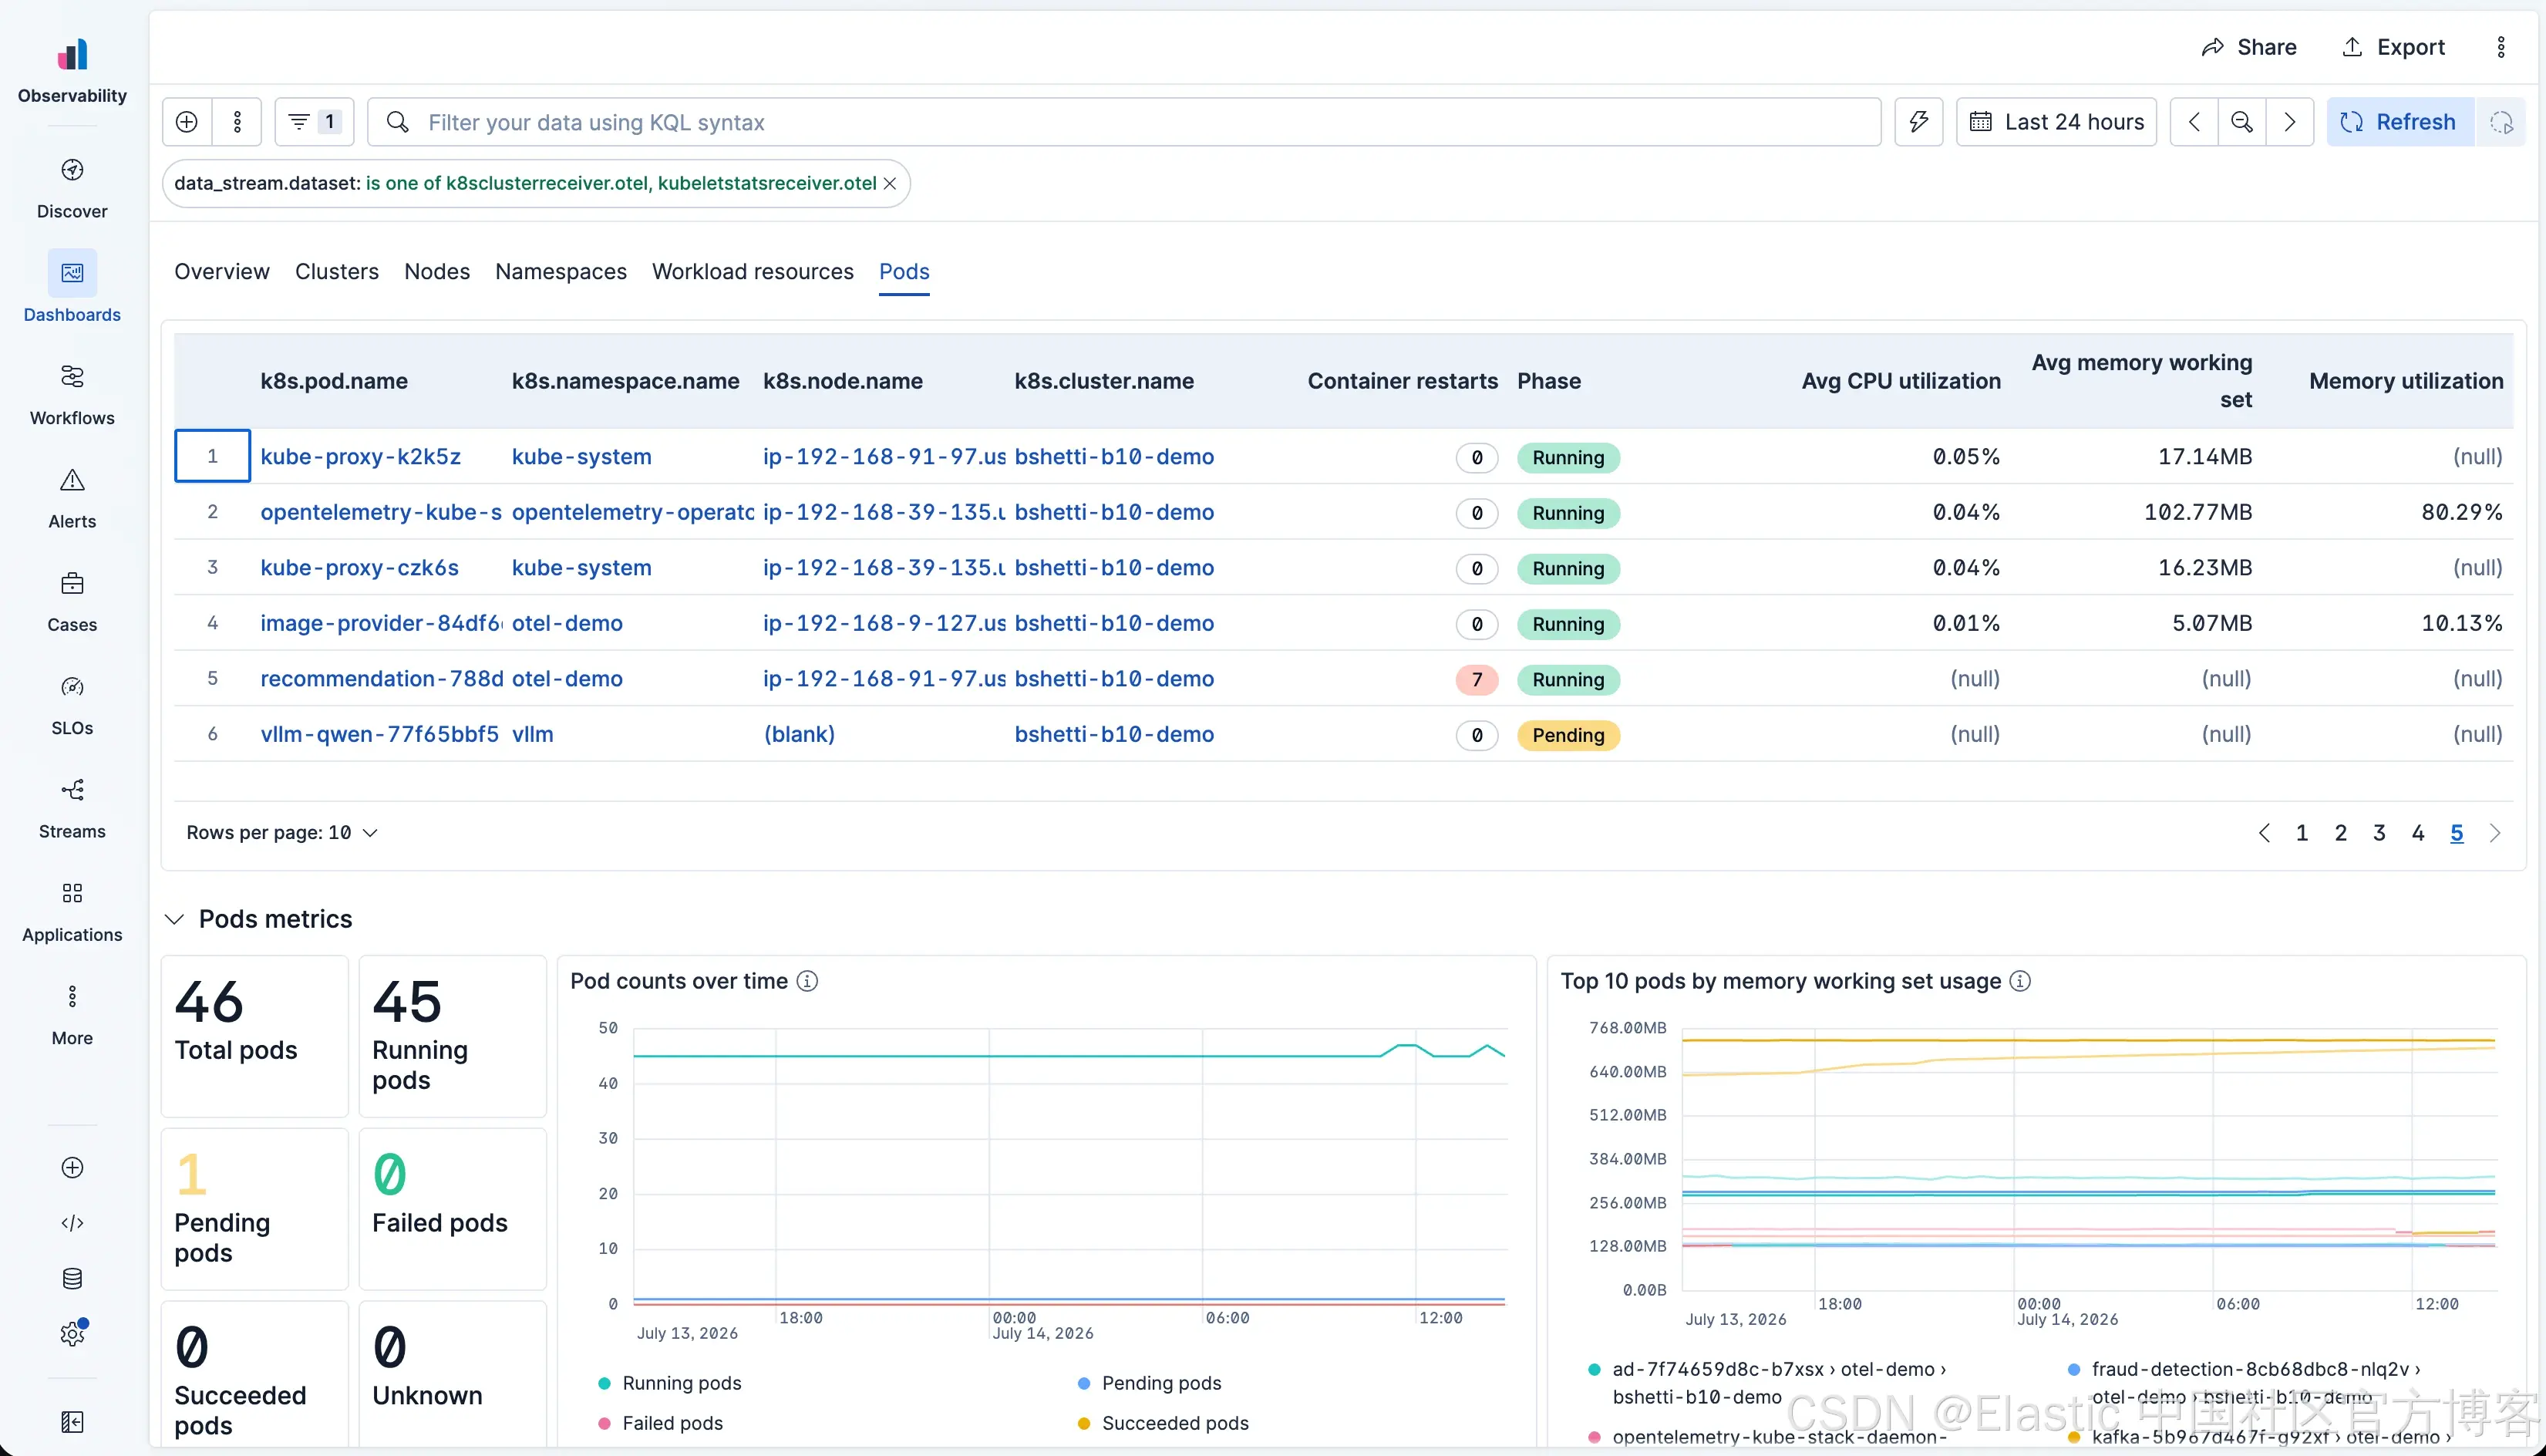Remove the data_stream.dataset filter pill
The image size is (2546, 1456).
pos(890,184)
